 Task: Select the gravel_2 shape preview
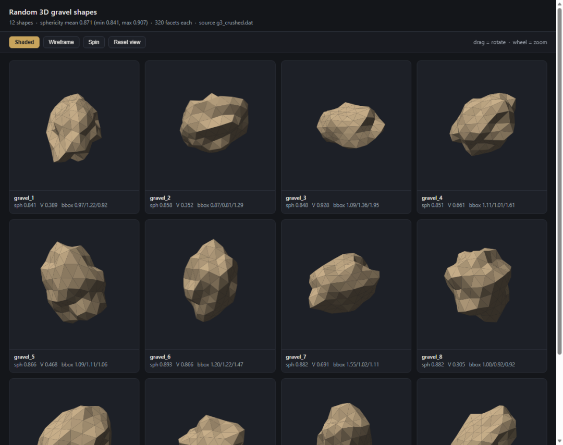(210, 126)
